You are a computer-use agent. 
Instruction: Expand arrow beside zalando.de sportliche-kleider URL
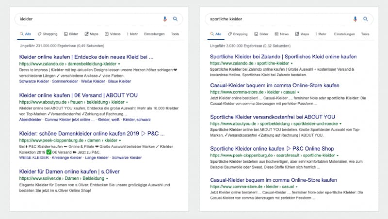tap(292, 63)
